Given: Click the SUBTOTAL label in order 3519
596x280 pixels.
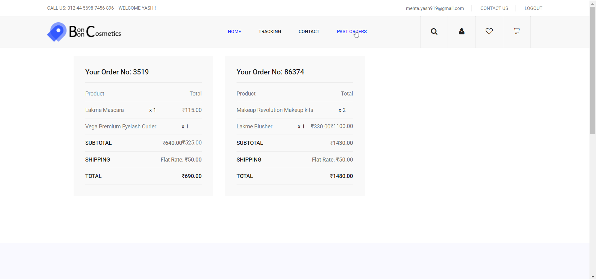Looking at the screenshot, I should coord(98,143).
